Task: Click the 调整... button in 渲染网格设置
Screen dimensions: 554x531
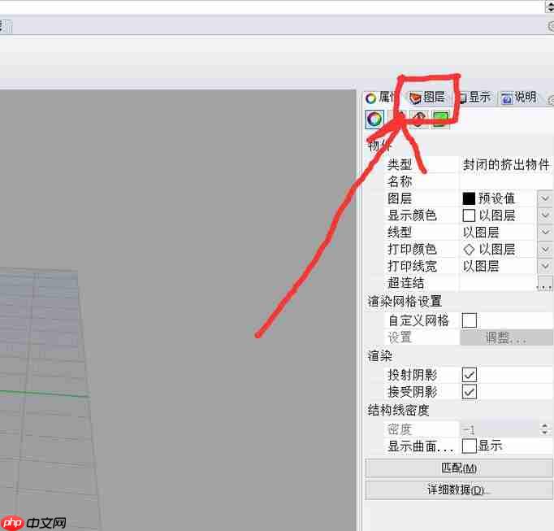Action: coord(506,337)
